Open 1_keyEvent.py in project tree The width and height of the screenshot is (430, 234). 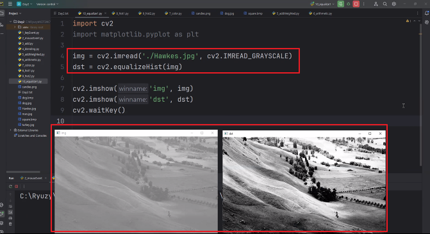pos(29,33)
